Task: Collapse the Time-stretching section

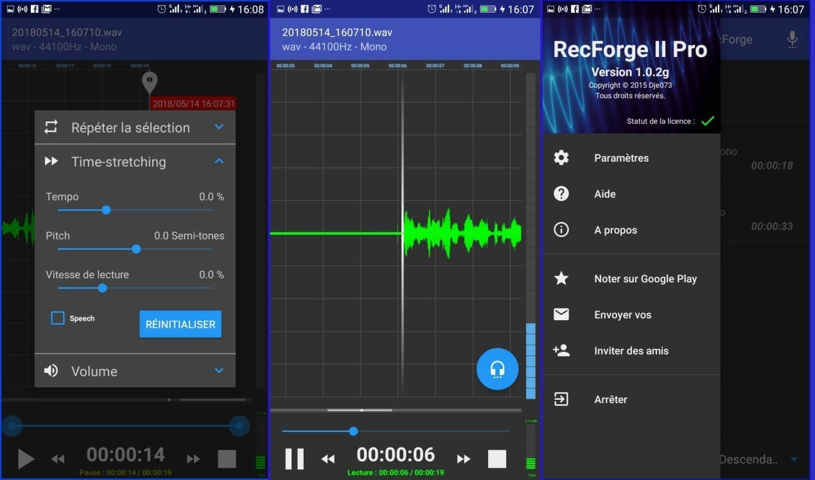Action: point(219,161)
